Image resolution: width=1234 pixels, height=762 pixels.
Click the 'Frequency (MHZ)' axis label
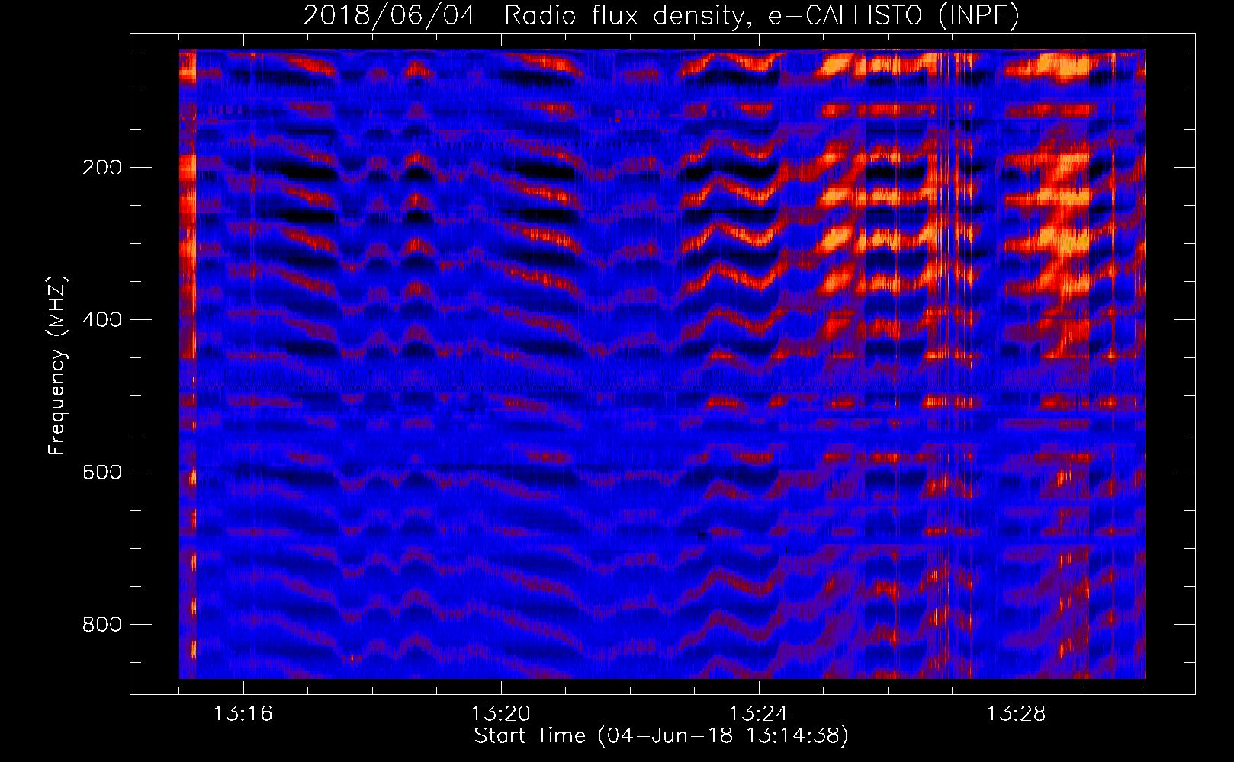pyautogui.click(x=57, y=365)
